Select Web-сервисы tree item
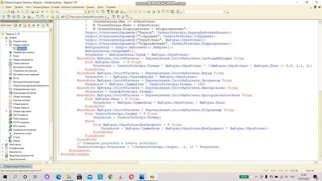This screenshot has height=181, width=322. click(x=21, y=119)
